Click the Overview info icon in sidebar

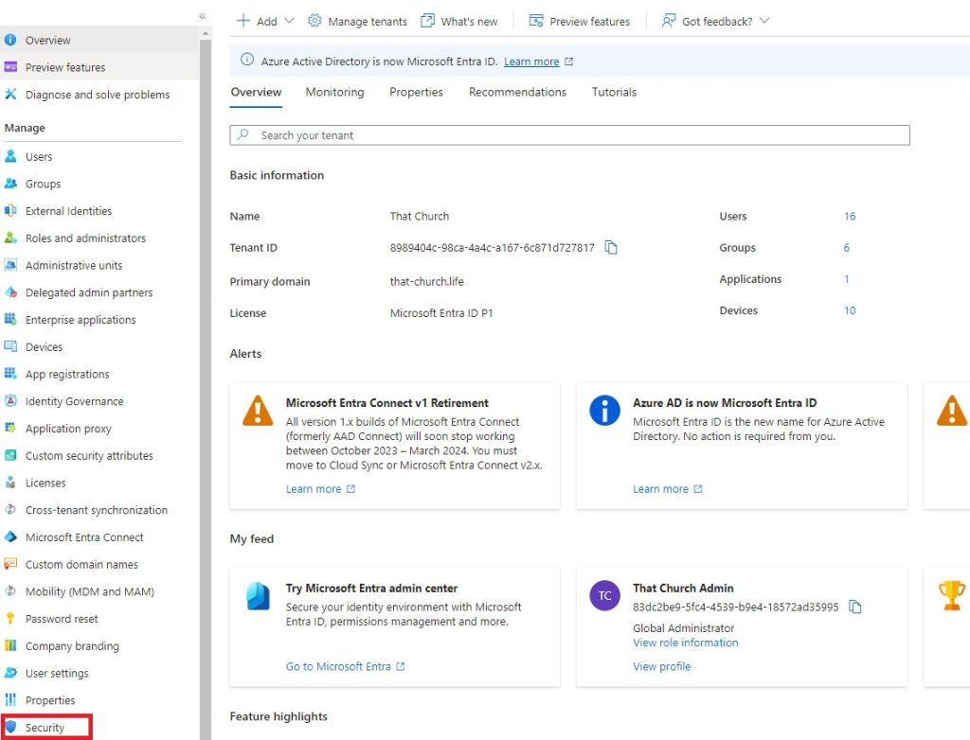click(x=10, y=40)
